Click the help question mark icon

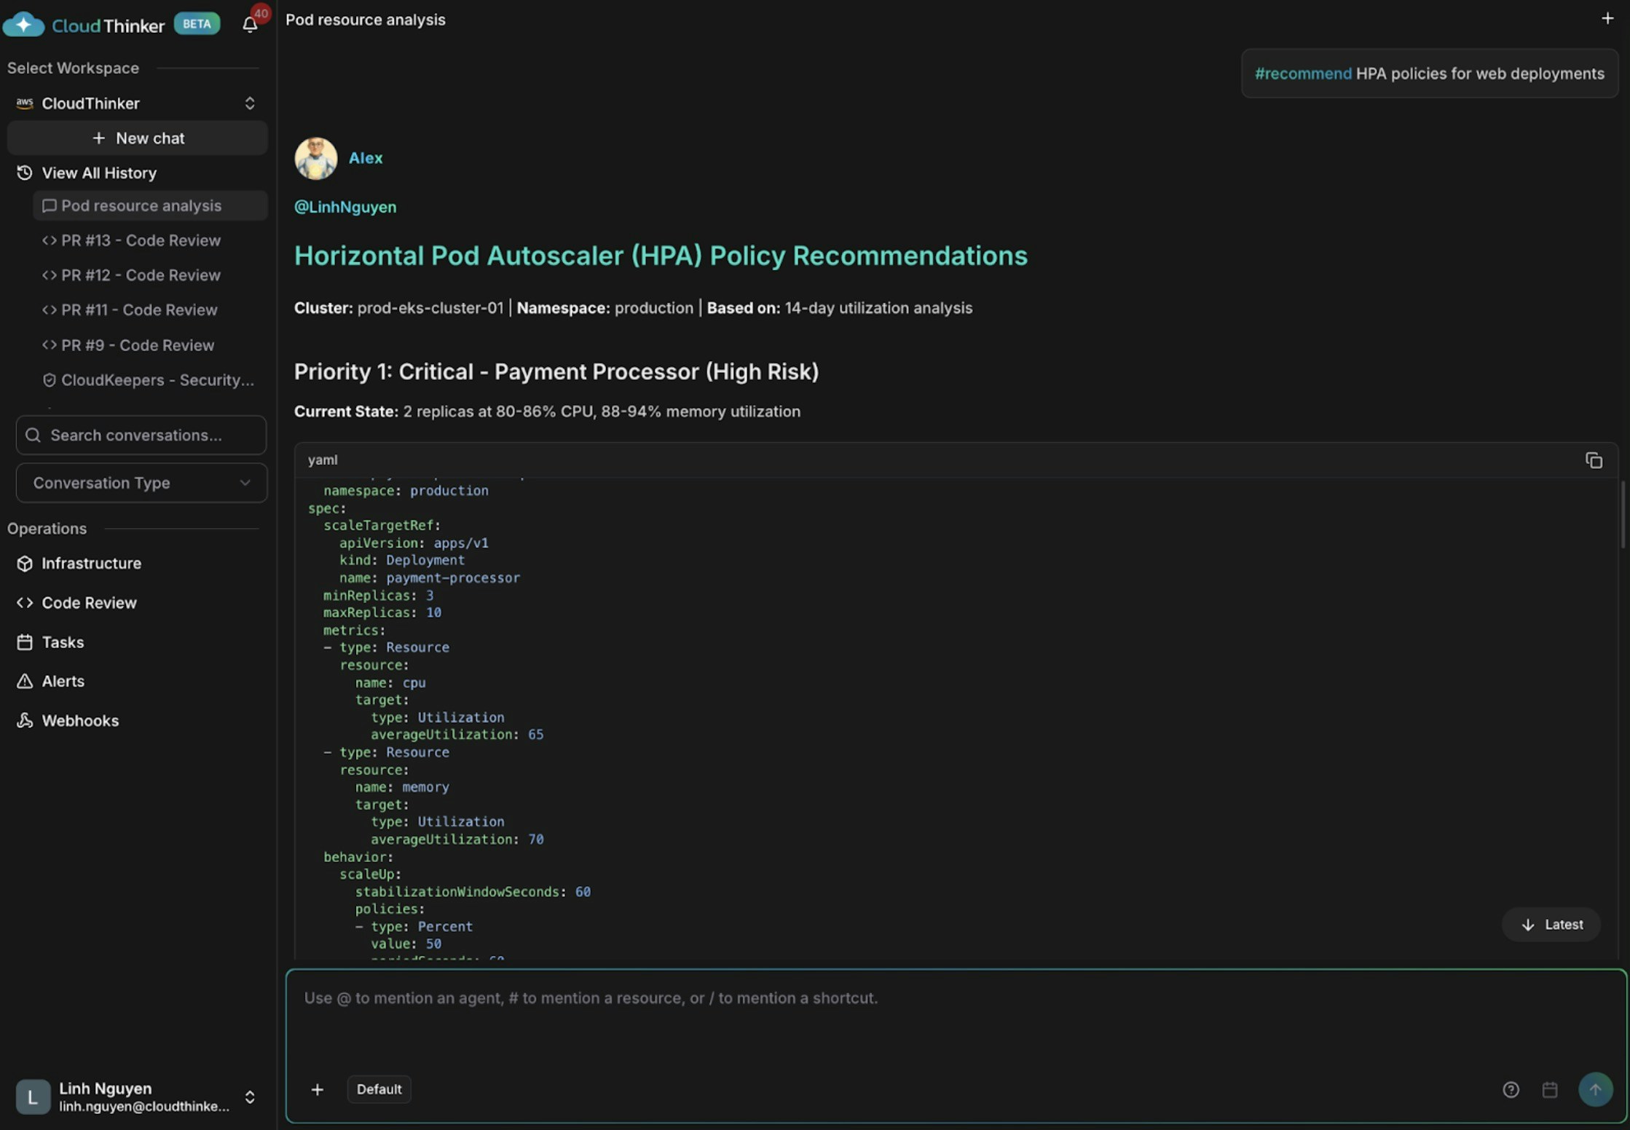pyautogui.click(x=1511, y=1089)
